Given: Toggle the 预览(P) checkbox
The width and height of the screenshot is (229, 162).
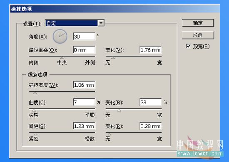Looking at the screenshot, I should [188, 47].
